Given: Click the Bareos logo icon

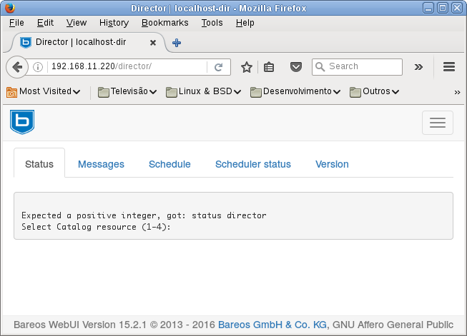Looking at the screenshot, I should [22, 122].
